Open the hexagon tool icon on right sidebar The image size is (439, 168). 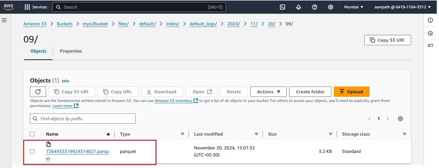(430, 33)
